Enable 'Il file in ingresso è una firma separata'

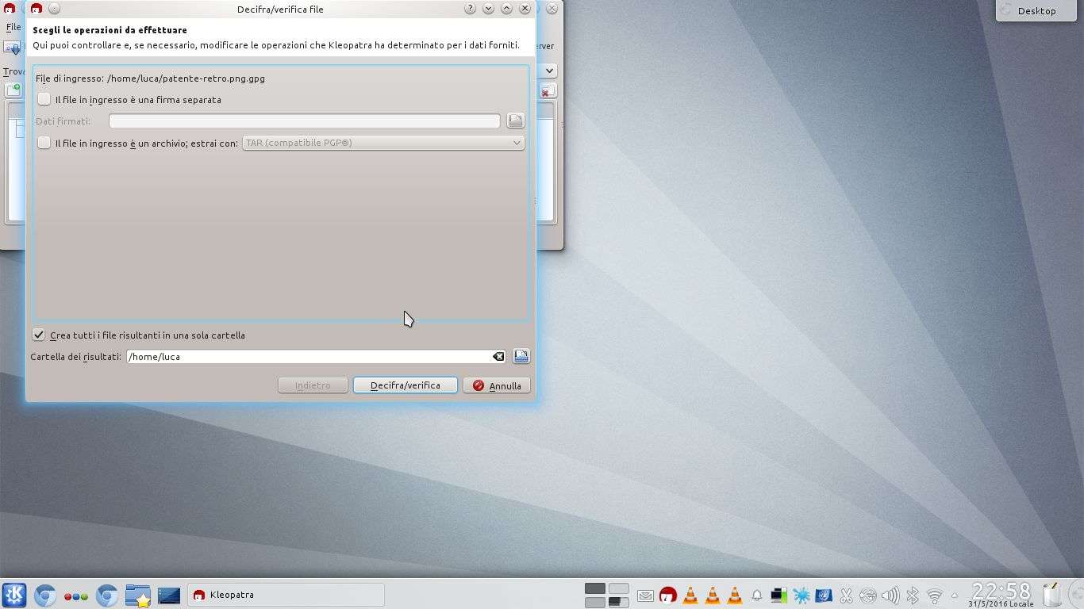(44, 100)
